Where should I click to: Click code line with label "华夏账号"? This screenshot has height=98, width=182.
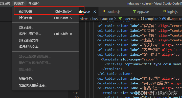coord(140,45)
